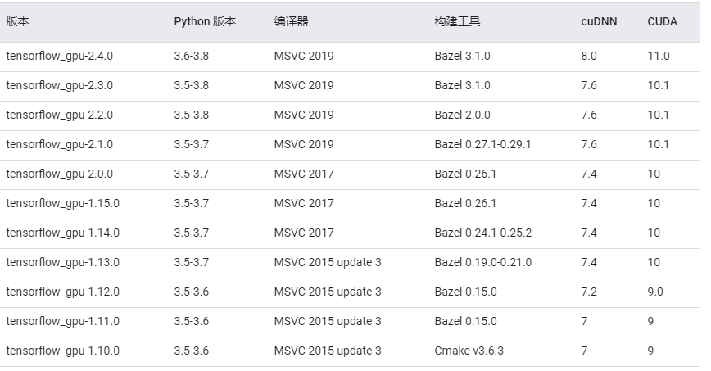Select the tensorflow_gpu-2.1.0 cell
The image size is (711, 371).
tap(60, 144)
